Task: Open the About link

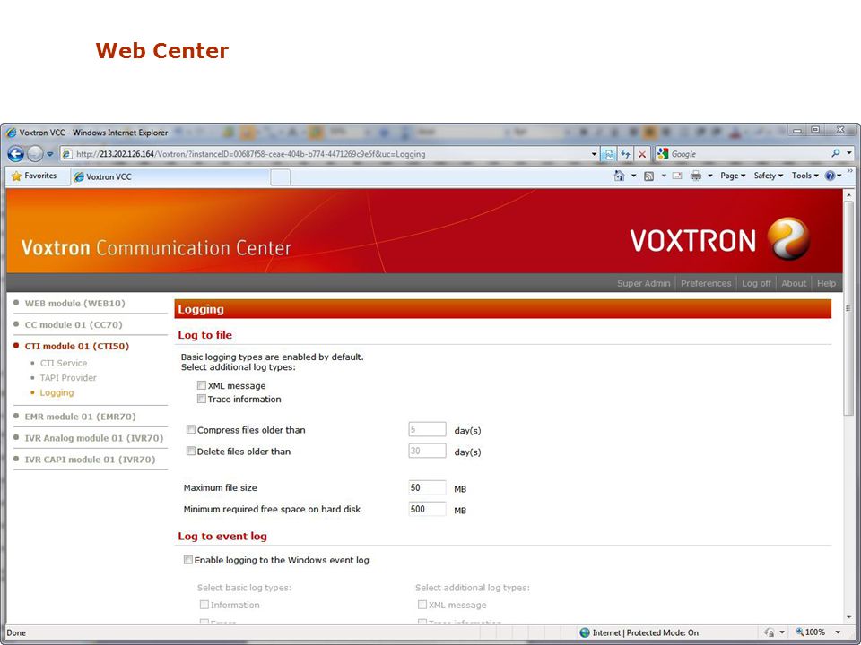Action: [794, 283]
